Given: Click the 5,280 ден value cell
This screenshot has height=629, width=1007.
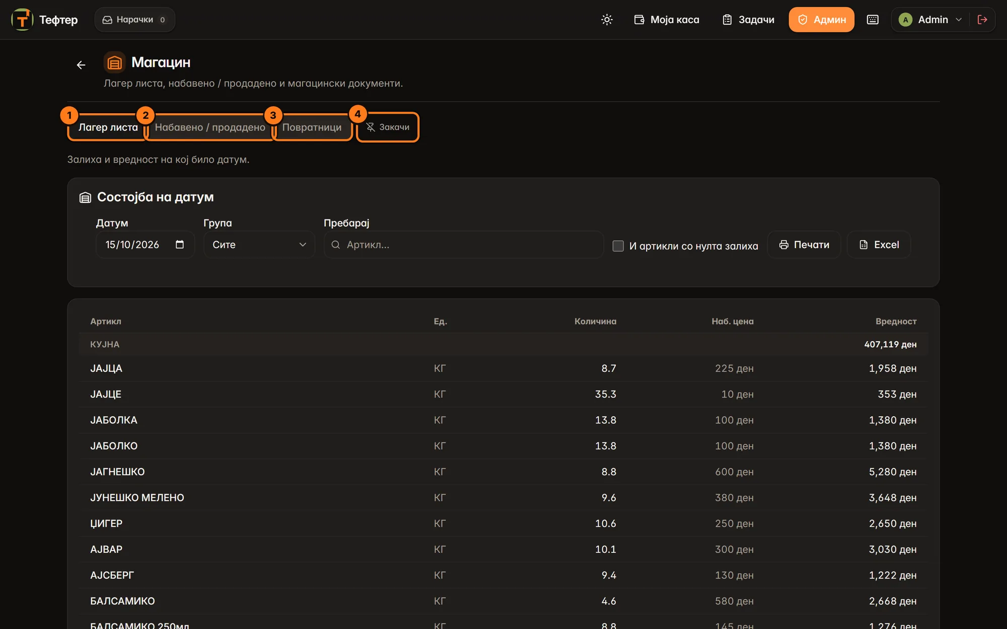Looking at the screenshot, I should [893, 472].
